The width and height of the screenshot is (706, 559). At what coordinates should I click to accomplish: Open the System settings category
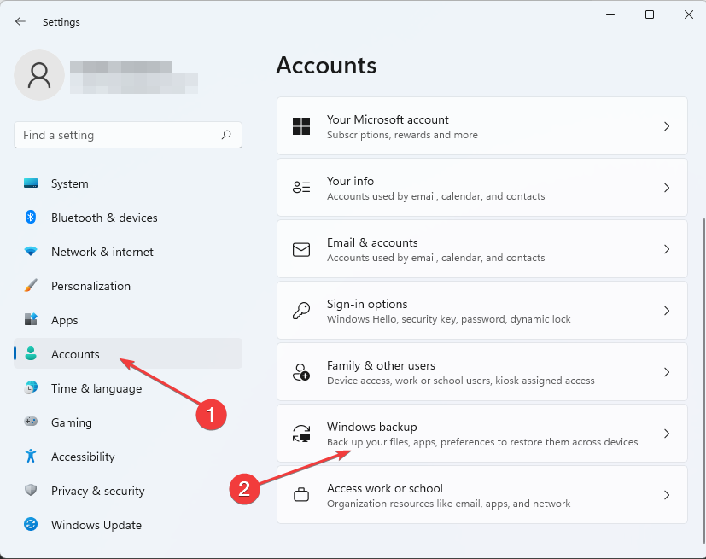tap(69, 183)
